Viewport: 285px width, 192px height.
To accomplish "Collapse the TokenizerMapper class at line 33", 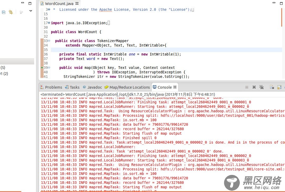I will [49, 41].
